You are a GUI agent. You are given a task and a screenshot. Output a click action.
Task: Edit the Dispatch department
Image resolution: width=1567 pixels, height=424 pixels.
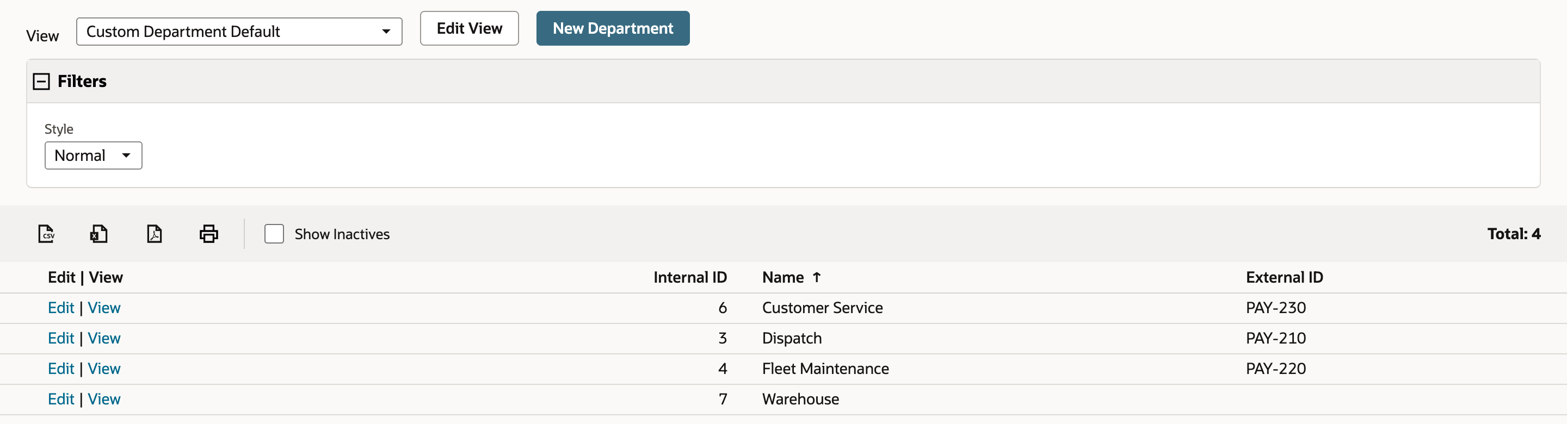pyautogui.click(x=61, y=338)
